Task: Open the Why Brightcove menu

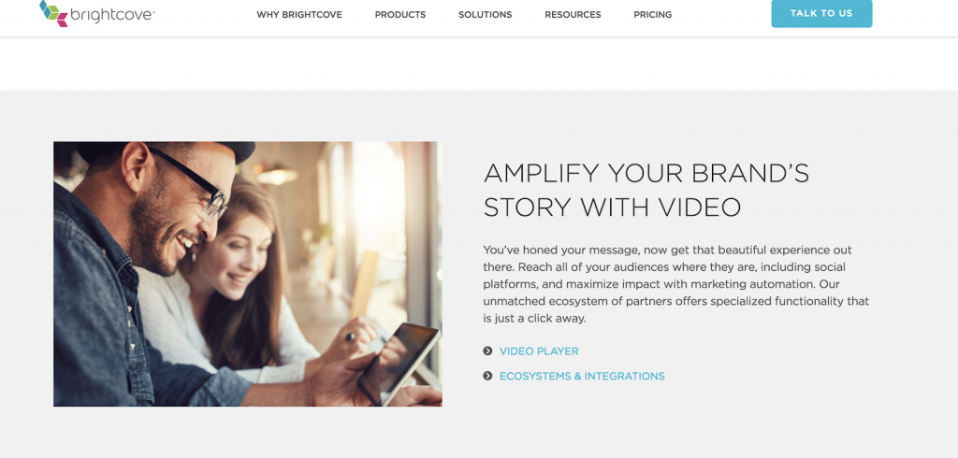Action: [299, 15]
